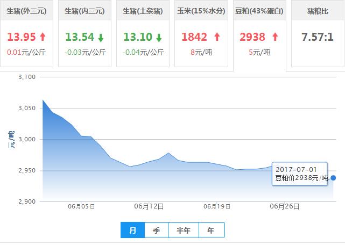
Task: Click the change text 0.01元/公斤
Action: point(26,52)
